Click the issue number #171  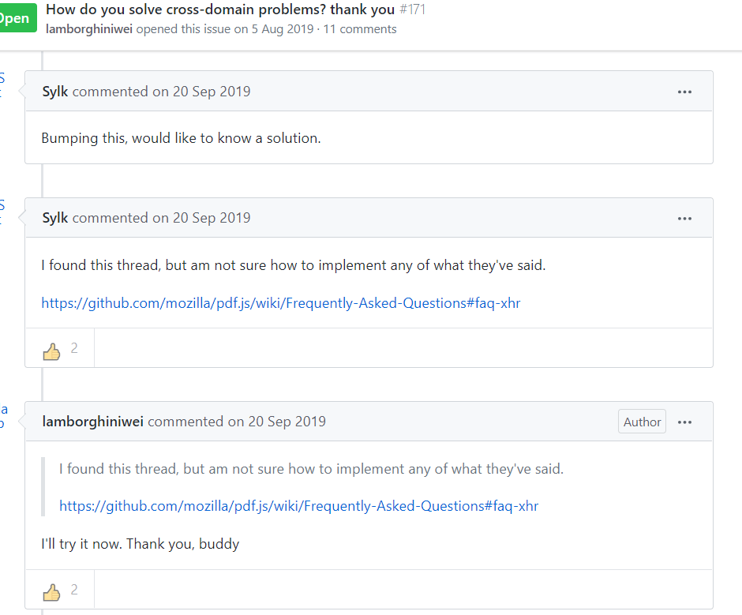point(412,9)
